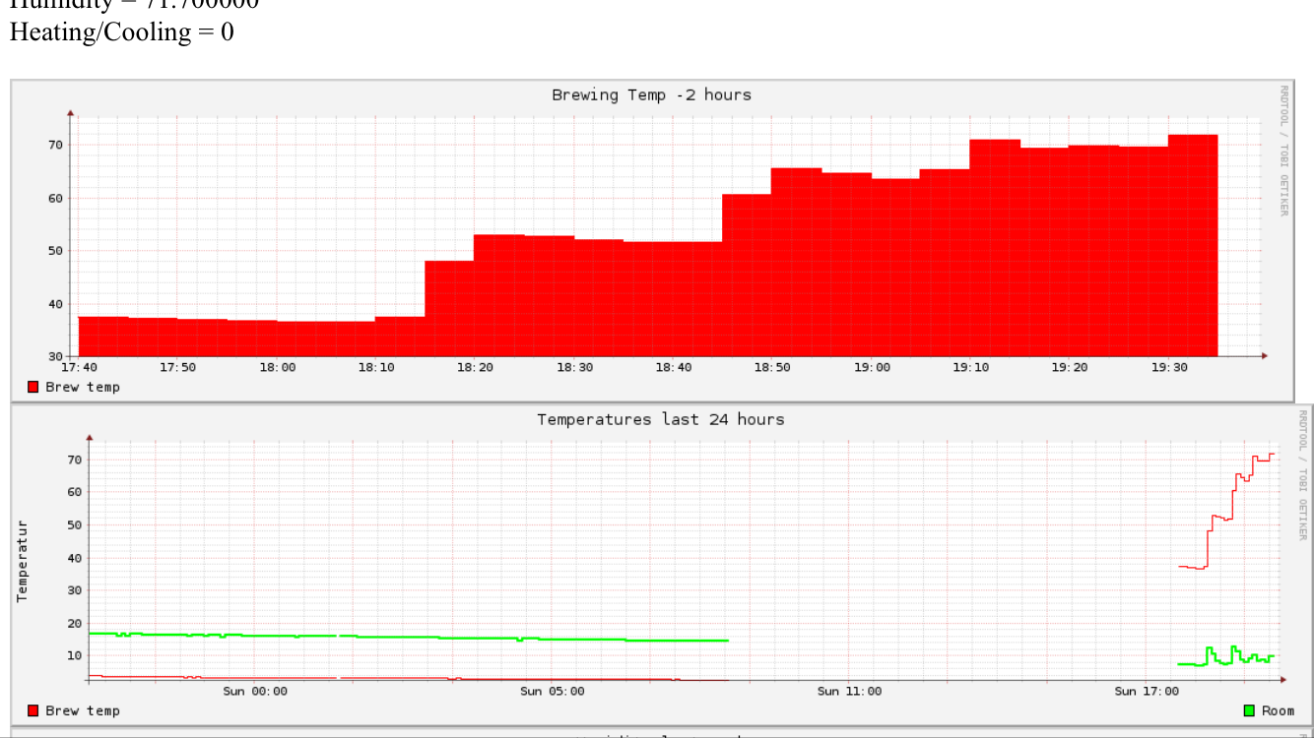
Task: Click the 'Sun 11:00' time axis label
Action: 849,691
